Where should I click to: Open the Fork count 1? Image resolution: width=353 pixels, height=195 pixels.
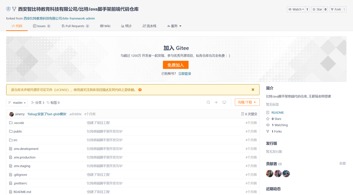click(x=344, y=9)
